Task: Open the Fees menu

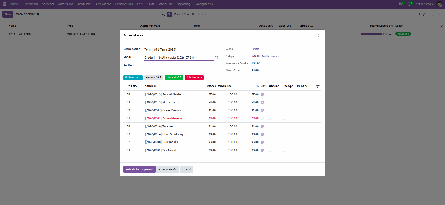Action: click(x=140, y=4)
